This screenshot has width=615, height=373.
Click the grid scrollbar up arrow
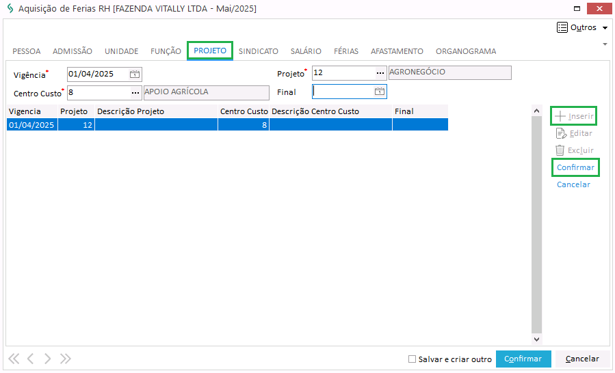tap(536, 111)
